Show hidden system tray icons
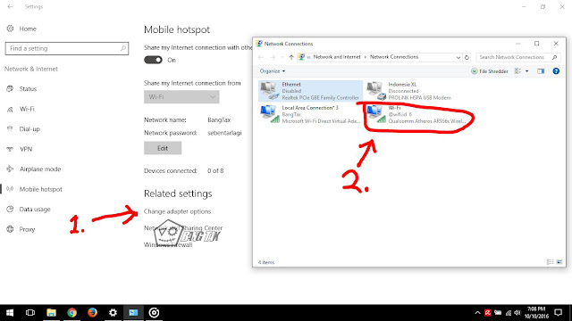The height and width of the screenshot is (321, 572). [477, 313]
